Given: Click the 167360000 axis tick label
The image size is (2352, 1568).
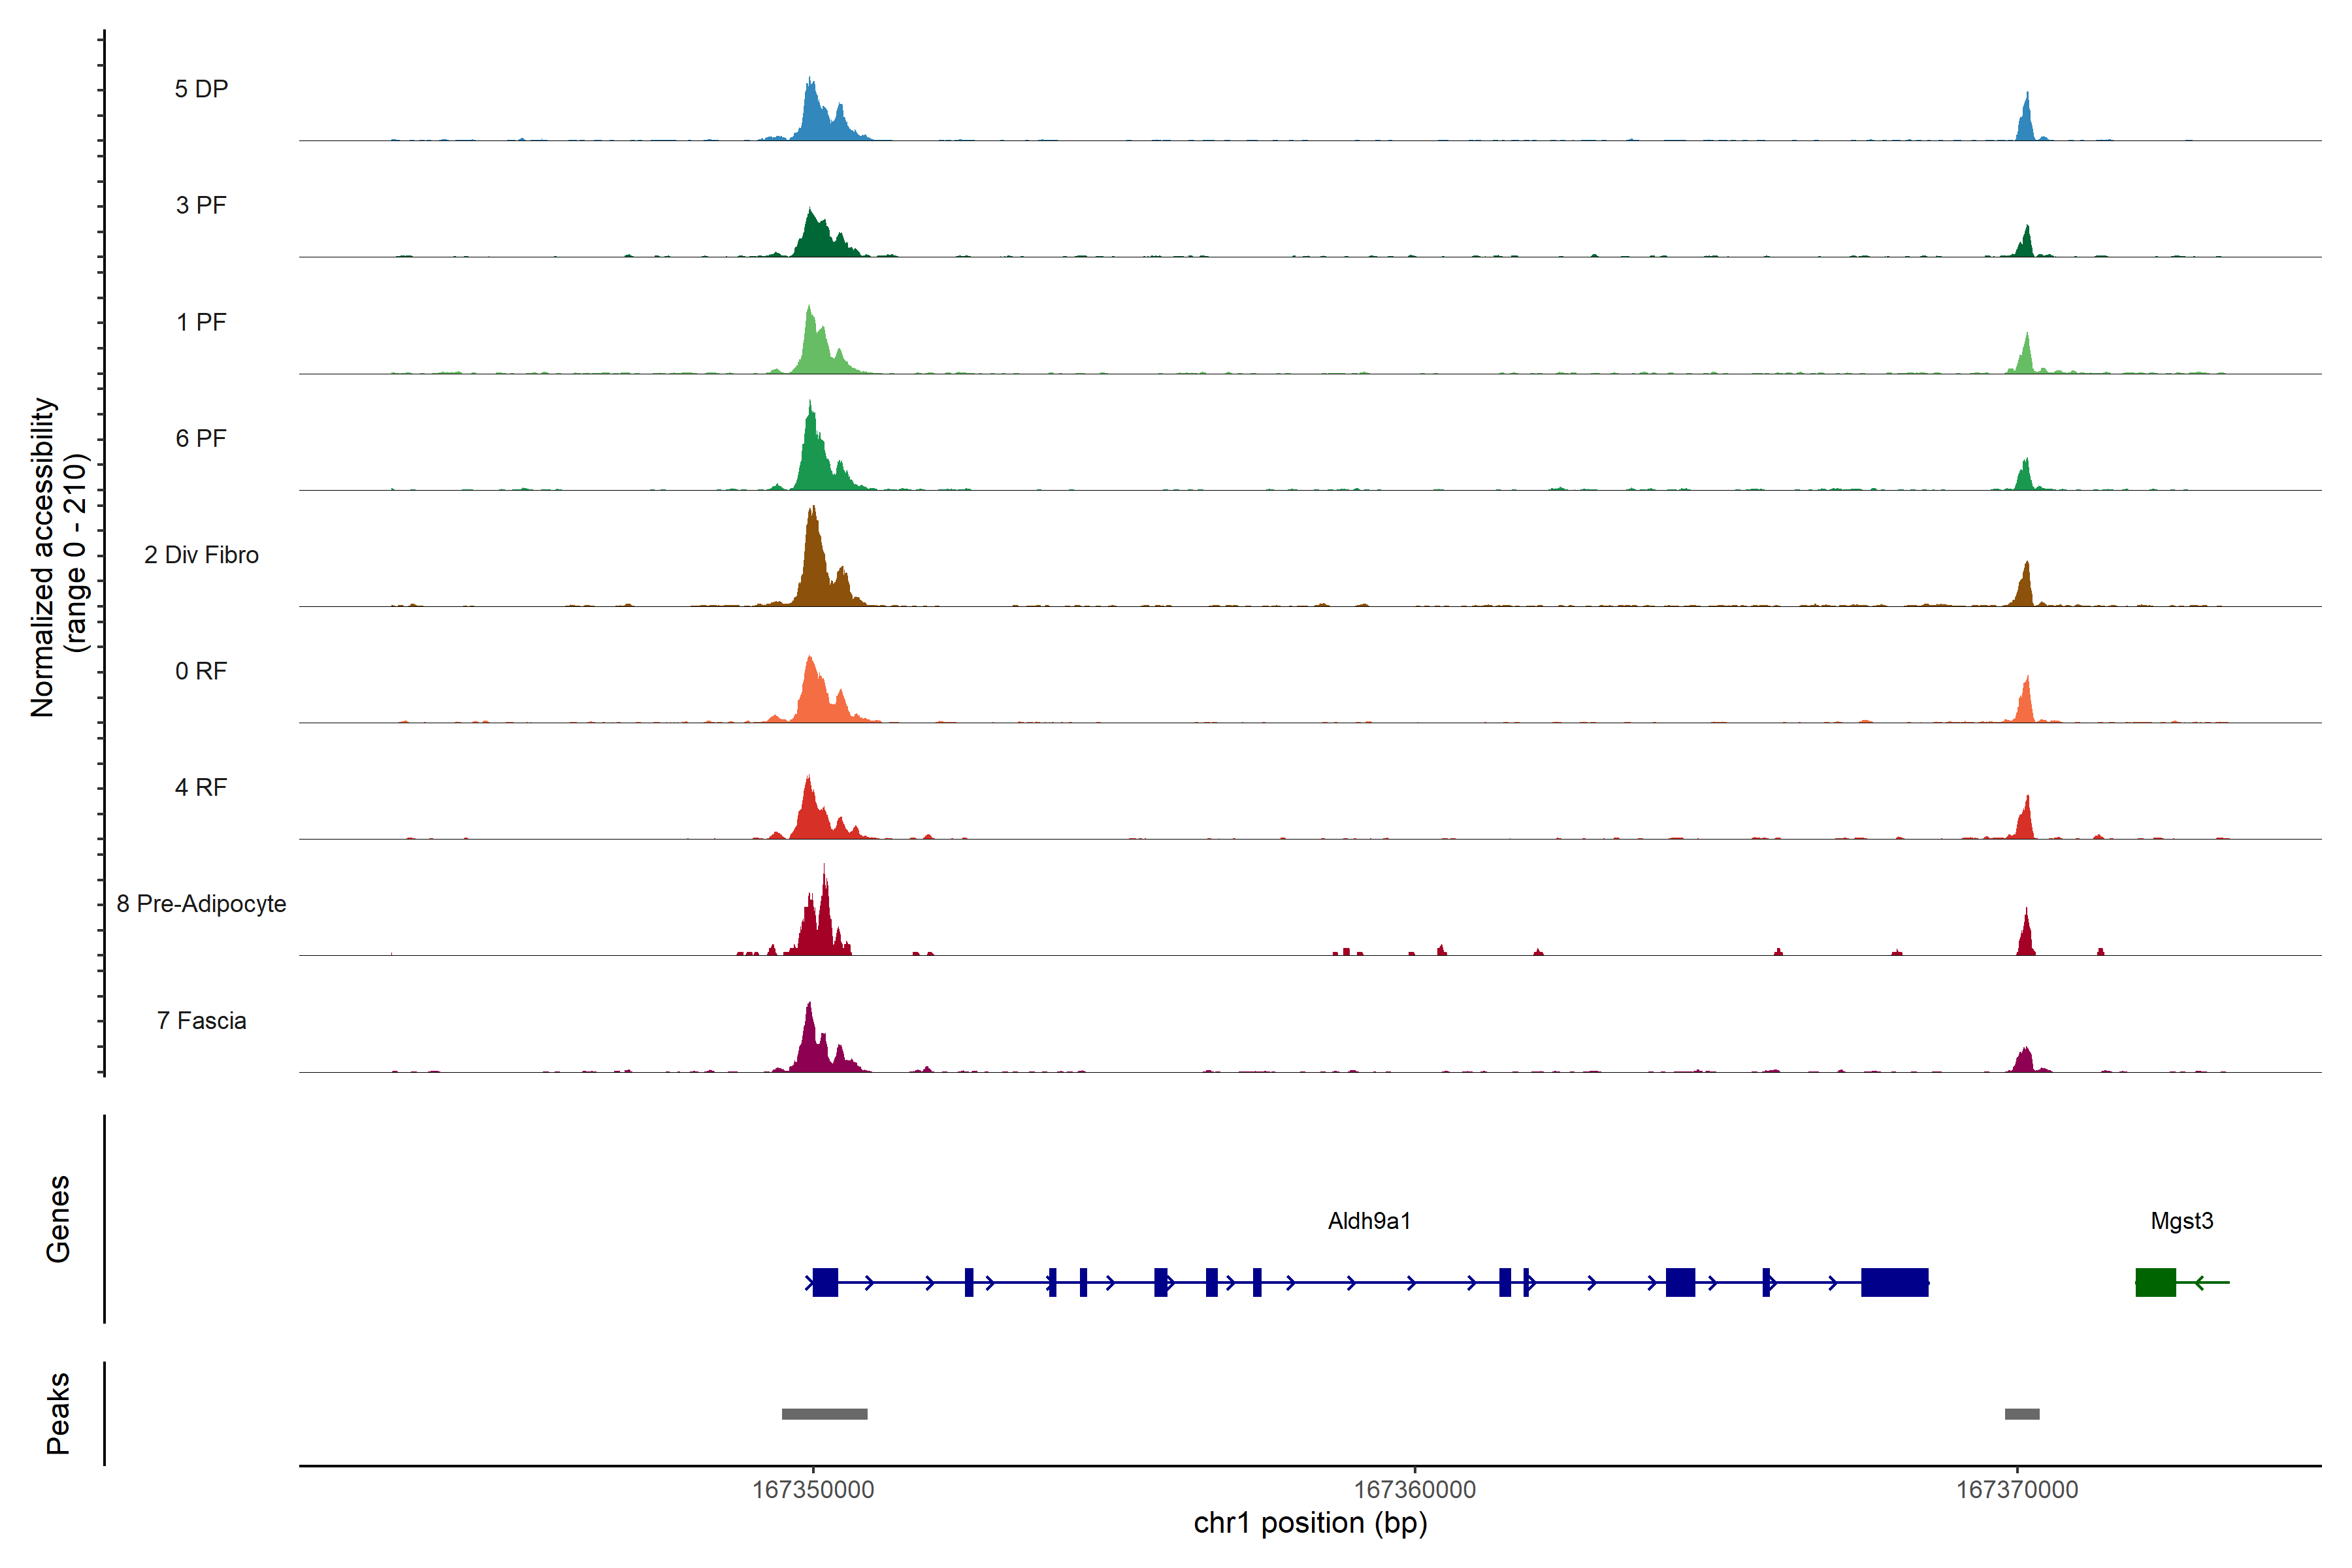Looking at the screenshot, I should [x=1414, y=1490].
